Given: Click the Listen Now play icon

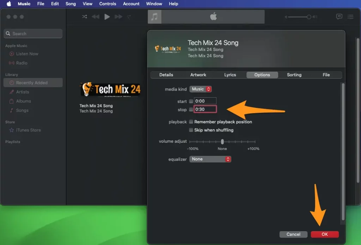Looking at the screenshot, I should [12, 54].
